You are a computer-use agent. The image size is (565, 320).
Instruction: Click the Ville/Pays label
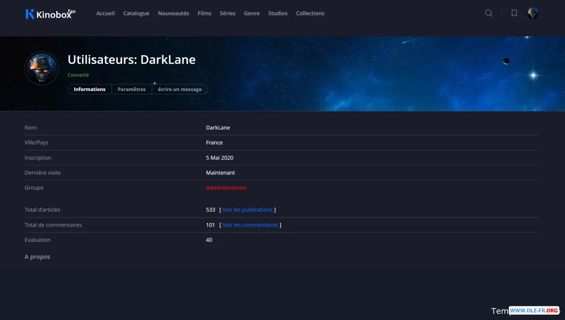tap(37, 143)
